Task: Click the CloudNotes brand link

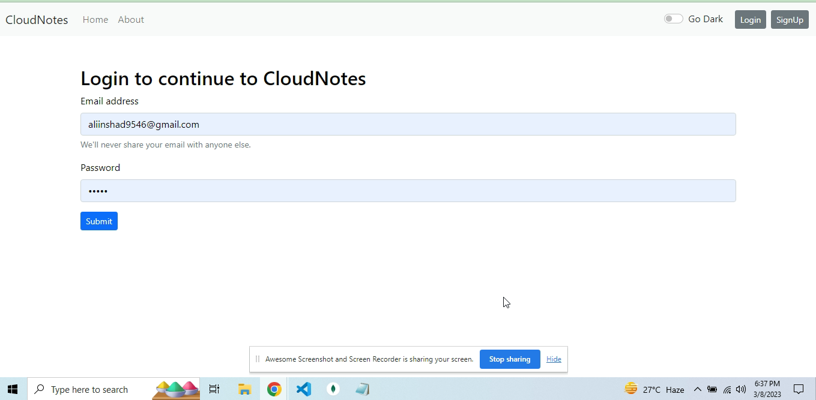Action: pos(37,20)
